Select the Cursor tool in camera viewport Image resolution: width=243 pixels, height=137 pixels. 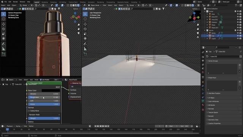point(3,19)
